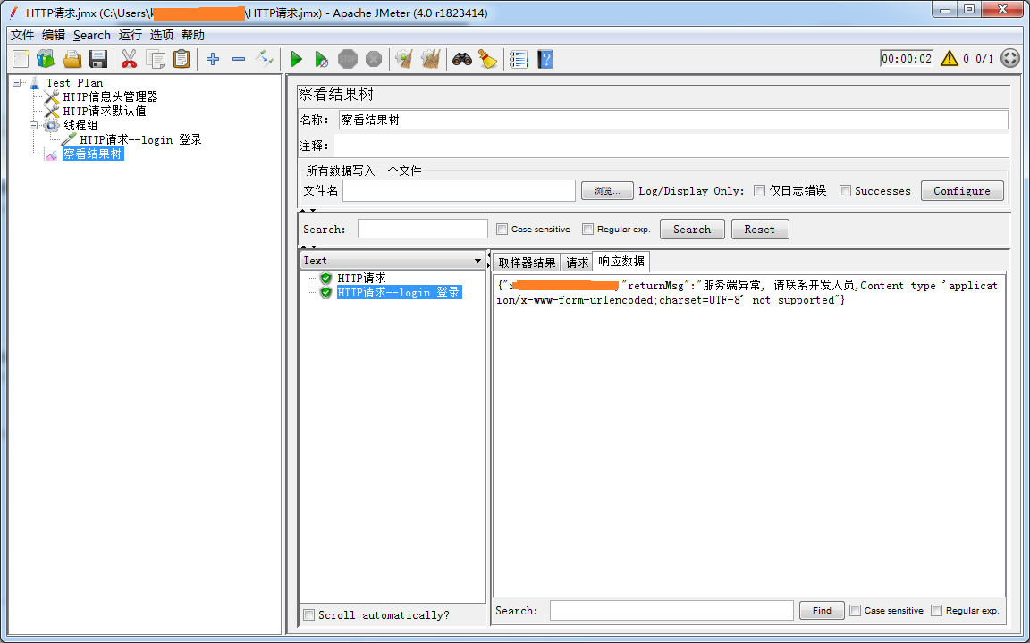This screenshot has width=1030, height=643.
Task: Toggle lower Regular exp. checkbox next to Find
Action: pos(937,610)
